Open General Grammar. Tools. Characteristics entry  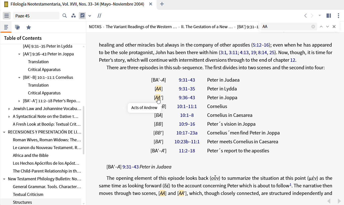pos(47,187)
